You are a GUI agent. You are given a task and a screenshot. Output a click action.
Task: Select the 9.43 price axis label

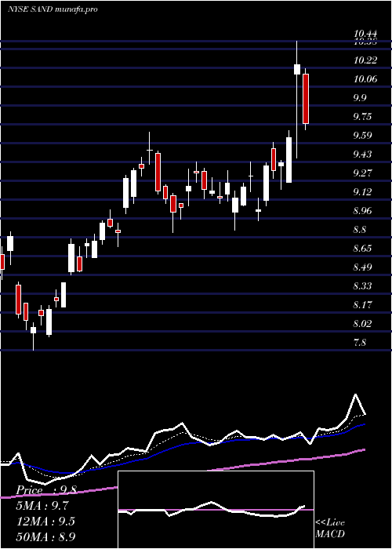pos(362,155)
